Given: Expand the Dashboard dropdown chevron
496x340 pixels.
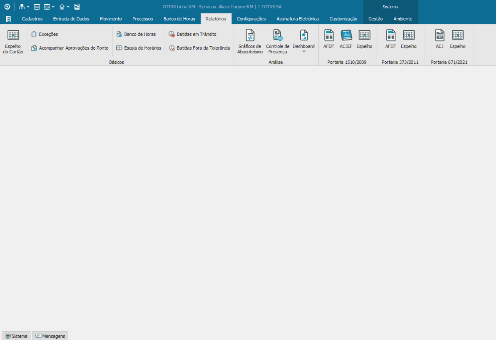Looking at the screenshot, I should point(304,51).
